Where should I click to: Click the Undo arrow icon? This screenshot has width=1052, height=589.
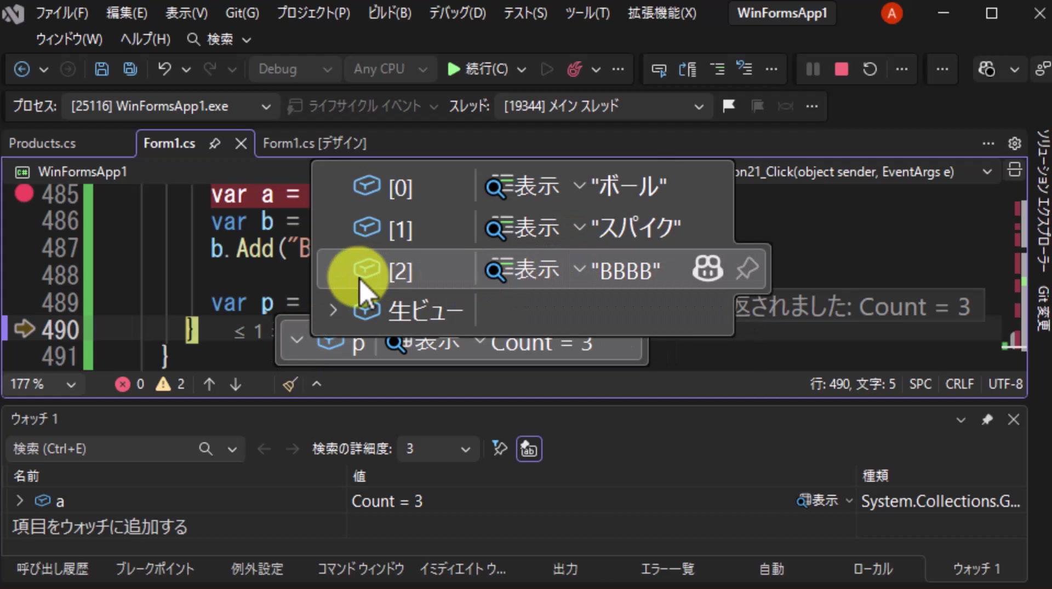coord(164,69)
